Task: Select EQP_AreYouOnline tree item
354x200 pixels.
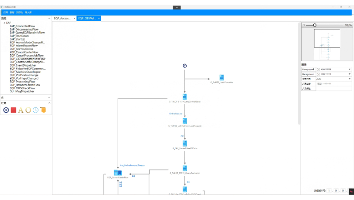Action: (21, 49)
